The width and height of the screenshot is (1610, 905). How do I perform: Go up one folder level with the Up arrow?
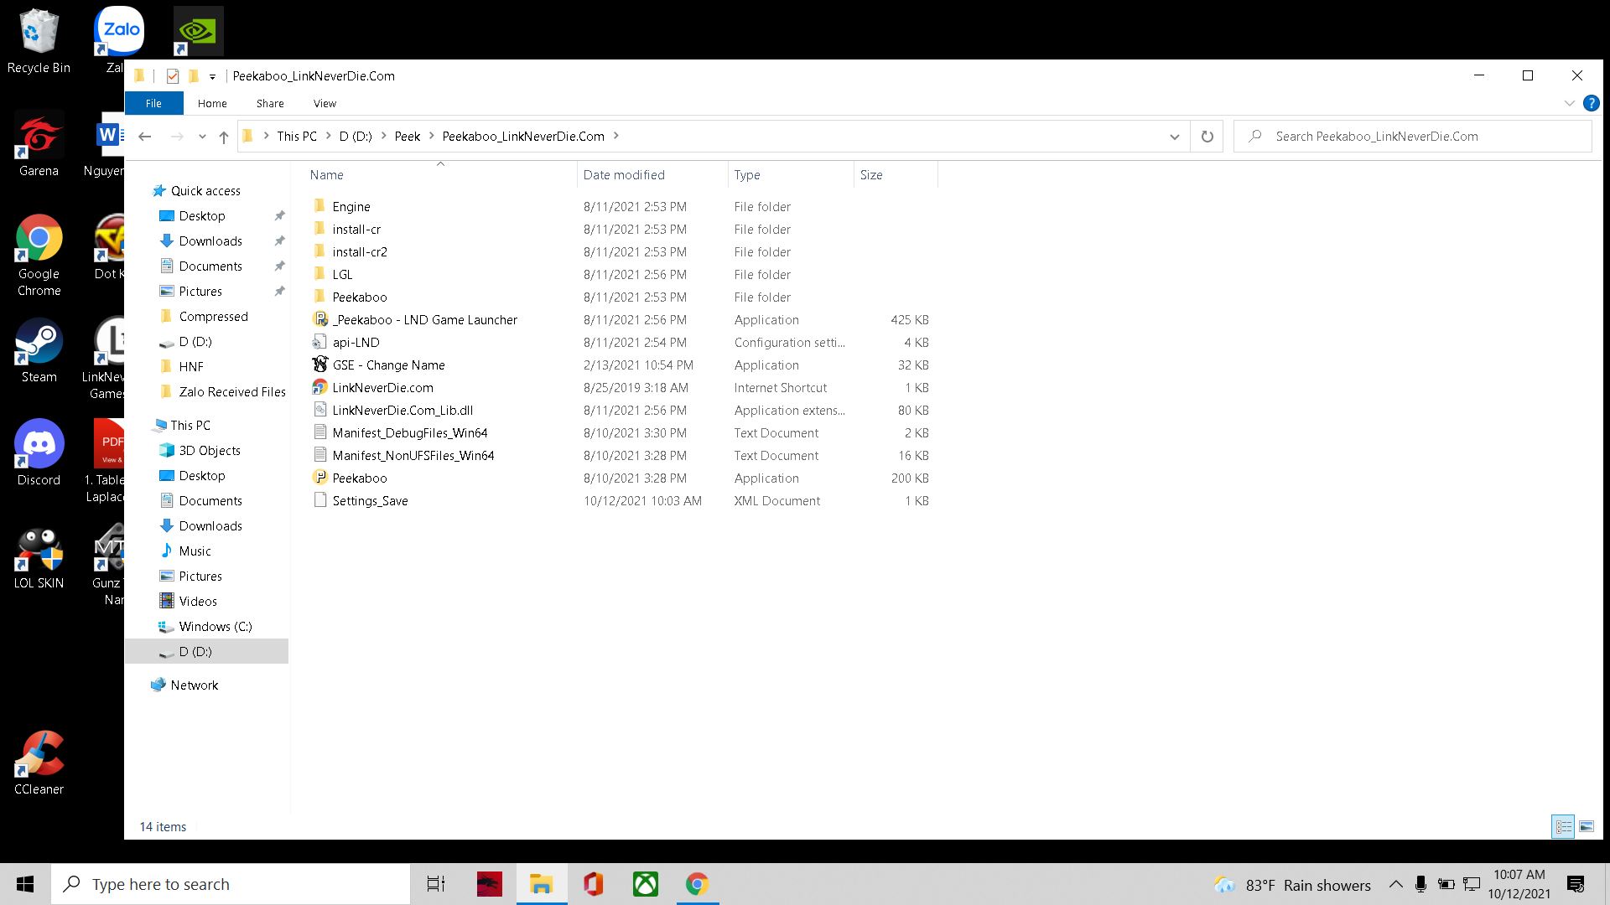223,137
